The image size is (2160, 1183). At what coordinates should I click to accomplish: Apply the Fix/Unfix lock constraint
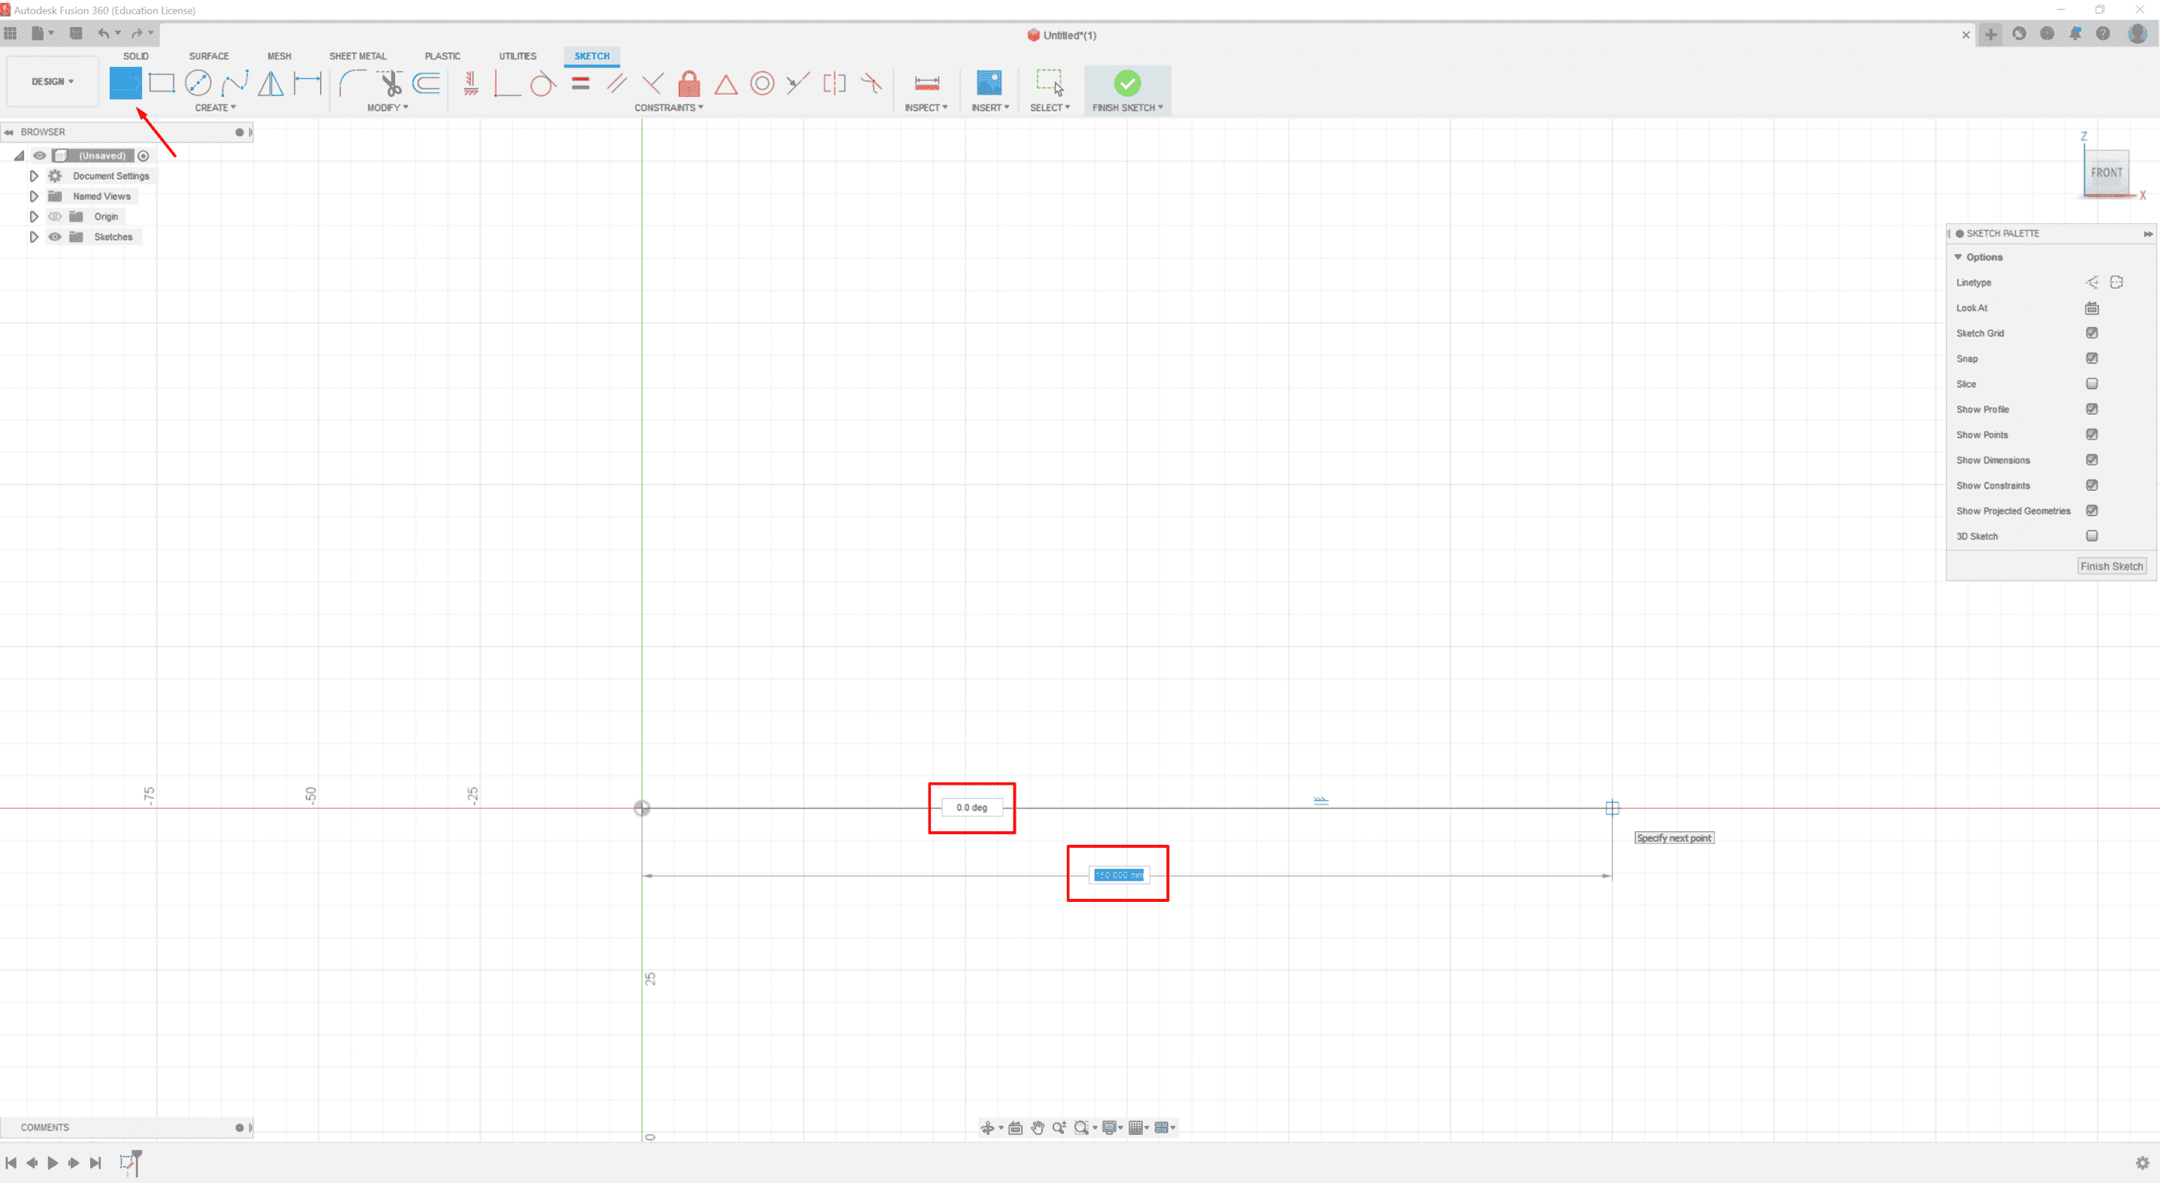689,83
